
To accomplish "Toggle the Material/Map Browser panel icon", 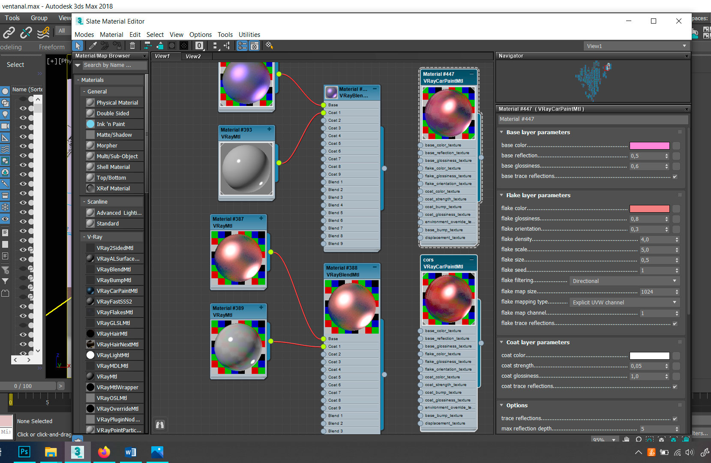I will [242, 46].
